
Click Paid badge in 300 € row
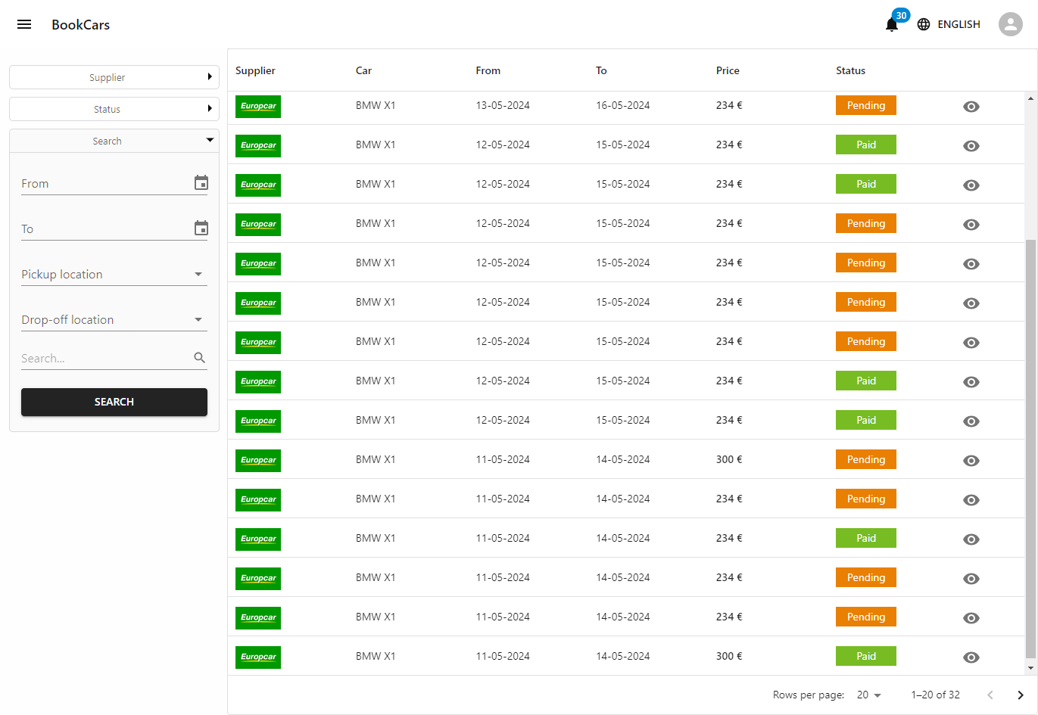pyautogui.click(x=866, y=656)
